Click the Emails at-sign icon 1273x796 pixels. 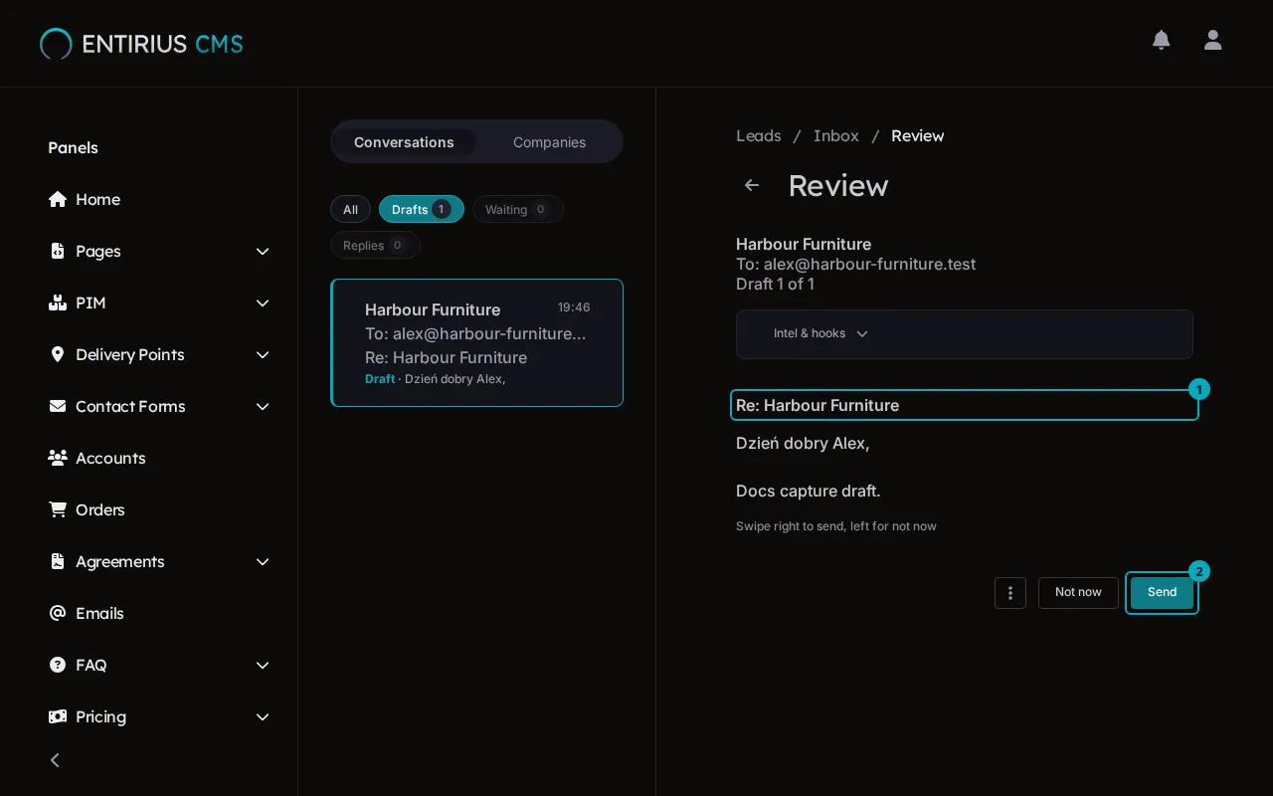tap(58, 613)
